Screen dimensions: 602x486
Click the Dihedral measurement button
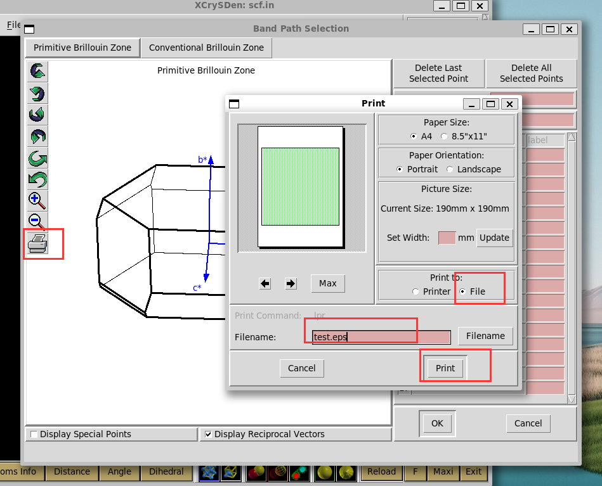[x=166, y=472]
